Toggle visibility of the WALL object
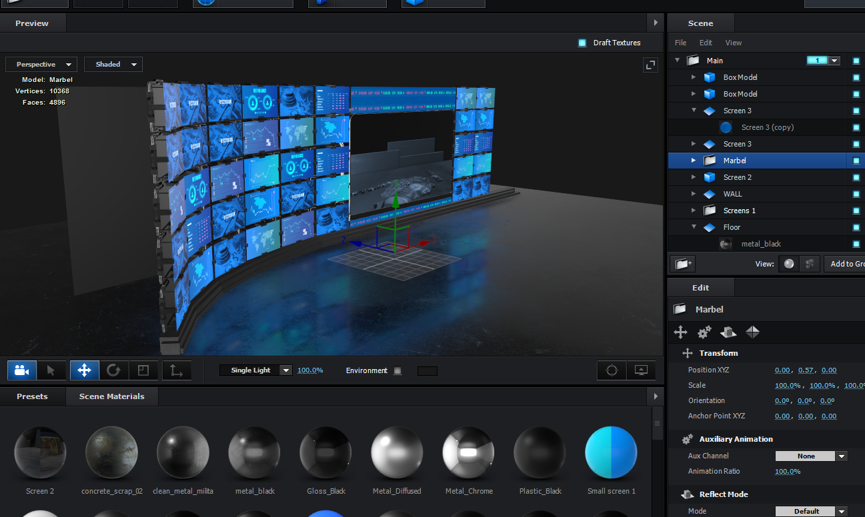865x517 pixels. (x=856, y=194)
